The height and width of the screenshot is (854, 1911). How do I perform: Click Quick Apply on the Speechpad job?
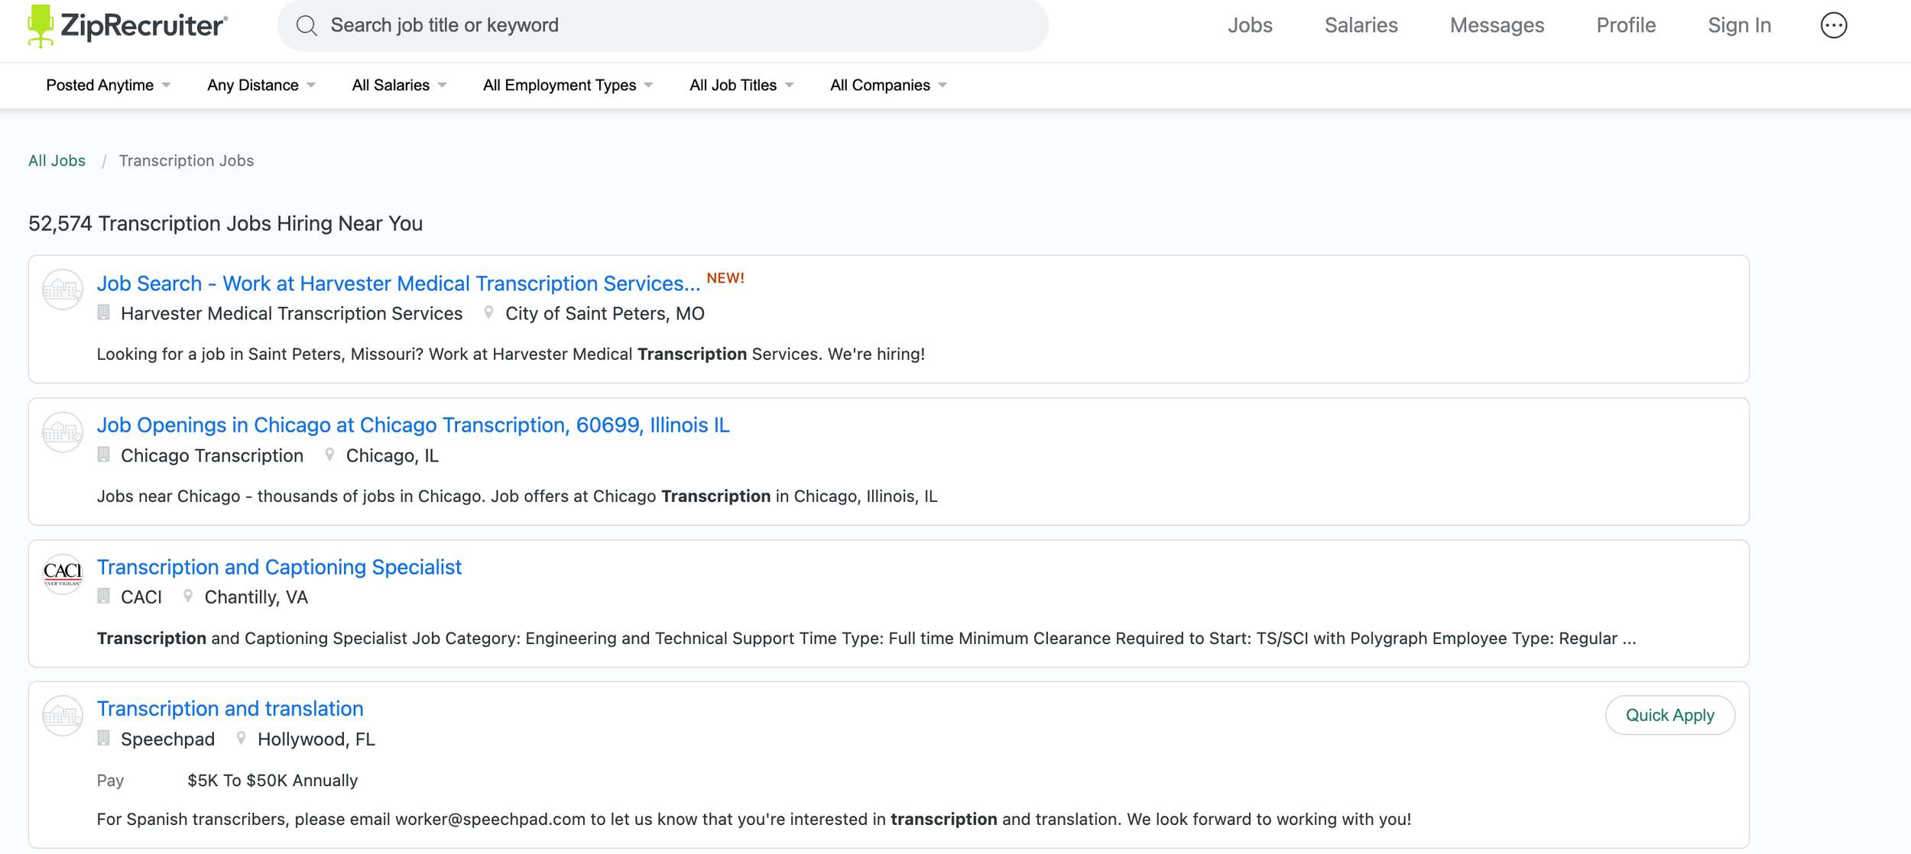[x=1669, y=715]
